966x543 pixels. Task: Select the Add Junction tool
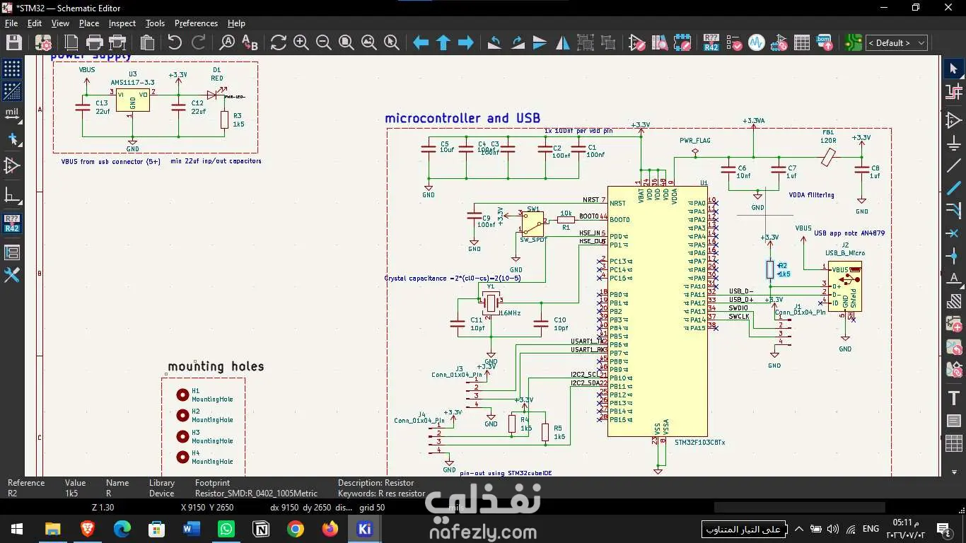coord(953,256)
